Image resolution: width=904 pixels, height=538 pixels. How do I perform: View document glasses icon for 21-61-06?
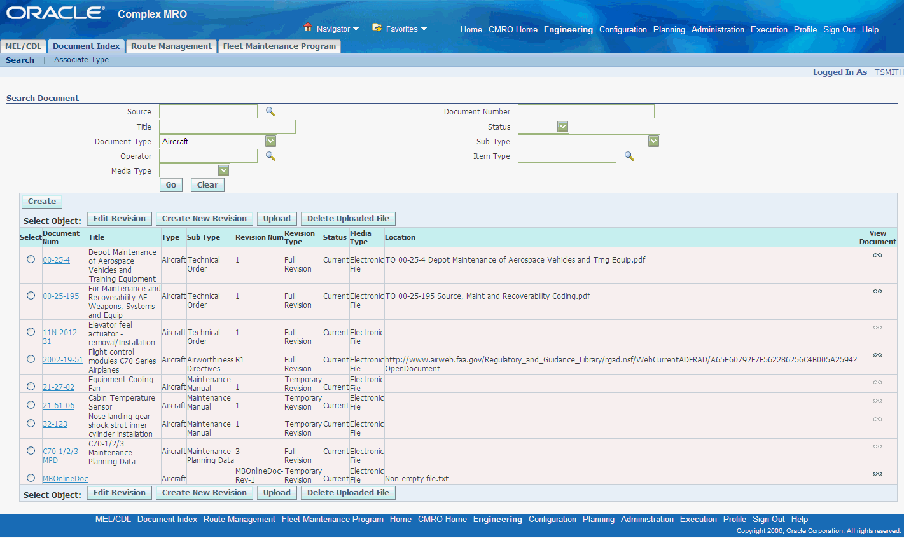(877, 401)
